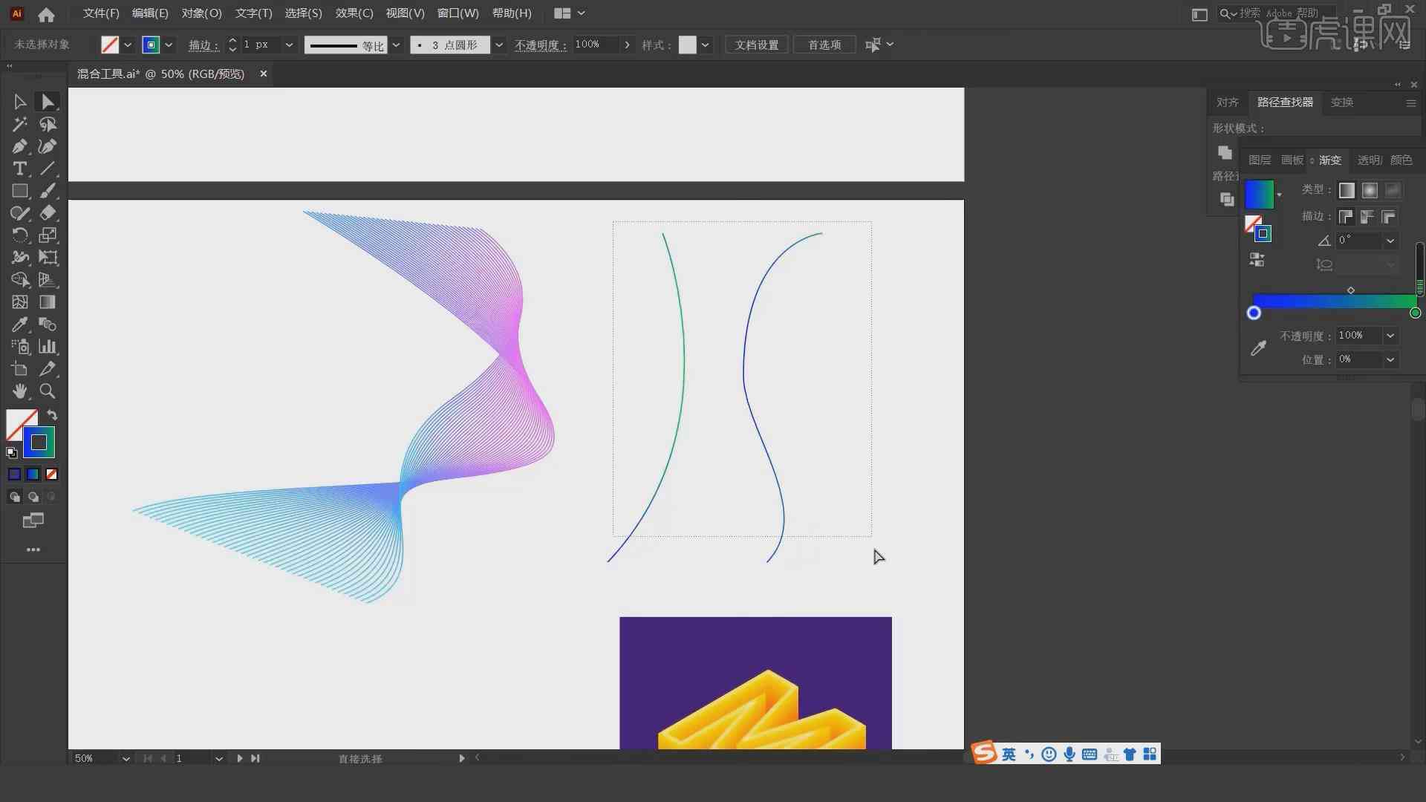The height and width of the screenshot is (802, 1426).
Task: Choose the Shape Builder tool
Action: pos(20,280)
